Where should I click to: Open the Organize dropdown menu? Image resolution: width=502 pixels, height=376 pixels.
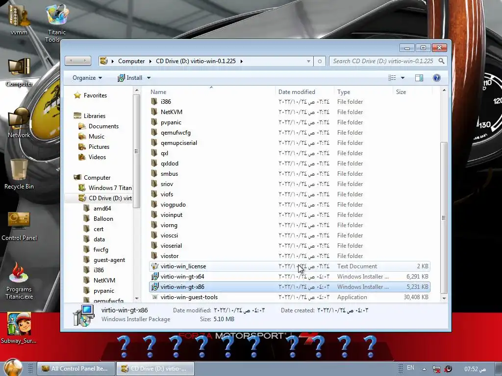point(87,78)
